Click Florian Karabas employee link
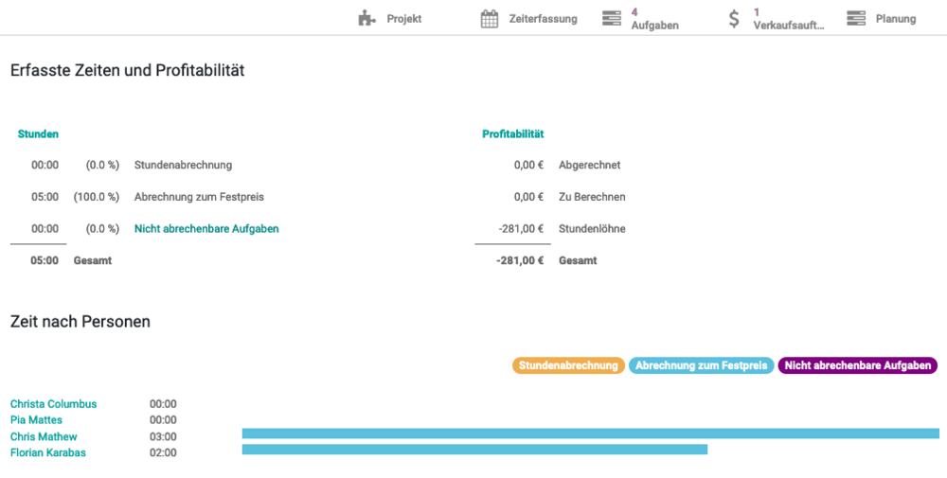 (47, 453)
